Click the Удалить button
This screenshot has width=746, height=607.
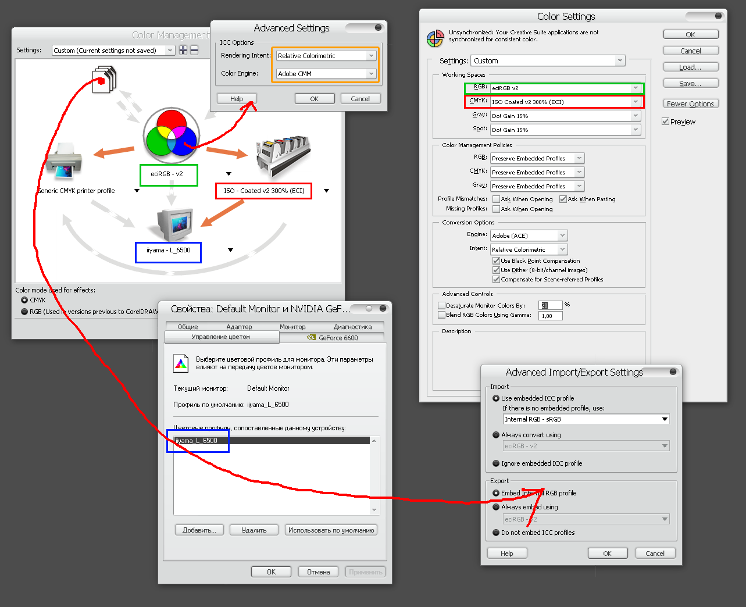[x=254, y=530]
